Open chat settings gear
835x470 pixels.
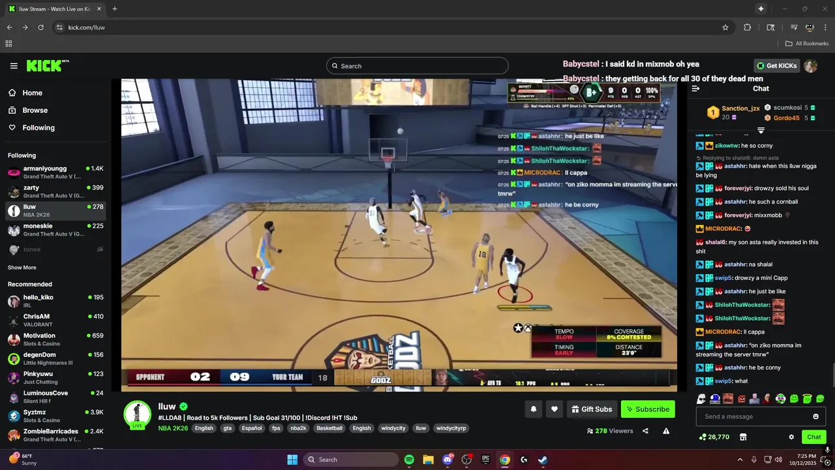click(x=791, y=437)
